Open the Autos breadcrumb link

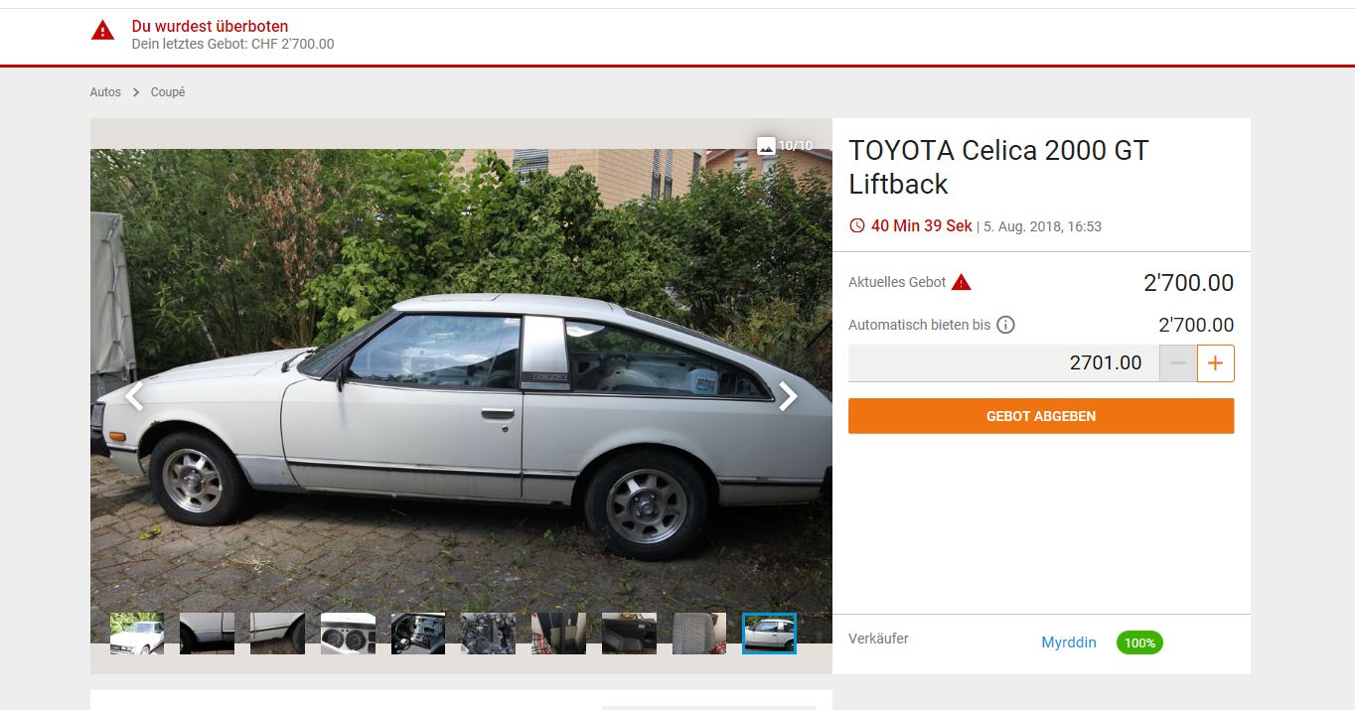[105, 92]
